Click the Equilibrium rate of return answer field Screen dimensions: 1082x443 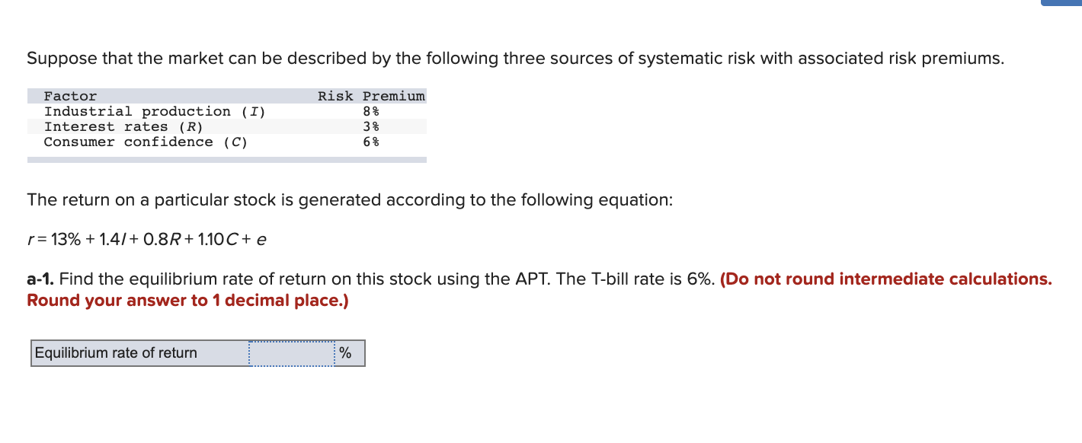click(x=292, y=353)
